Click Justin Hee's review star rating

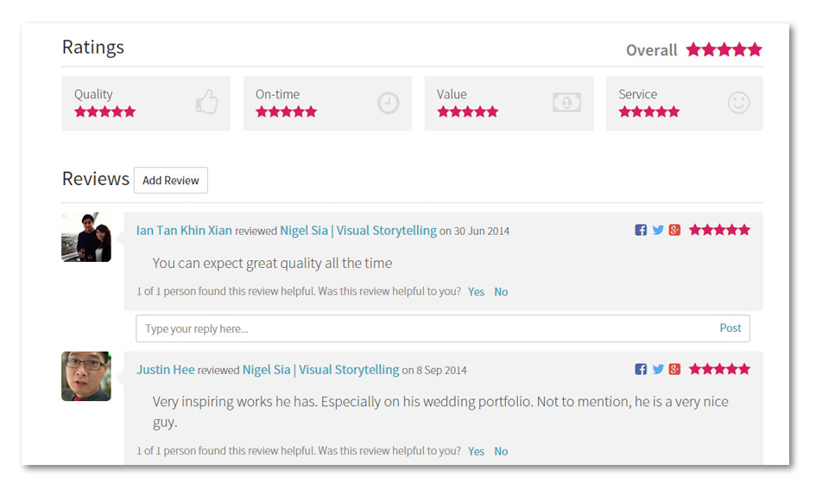(x=720, y=369)
